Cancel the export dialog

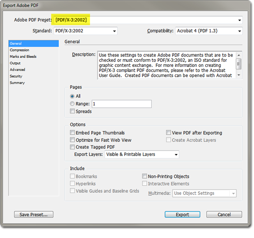click(224, 214)
